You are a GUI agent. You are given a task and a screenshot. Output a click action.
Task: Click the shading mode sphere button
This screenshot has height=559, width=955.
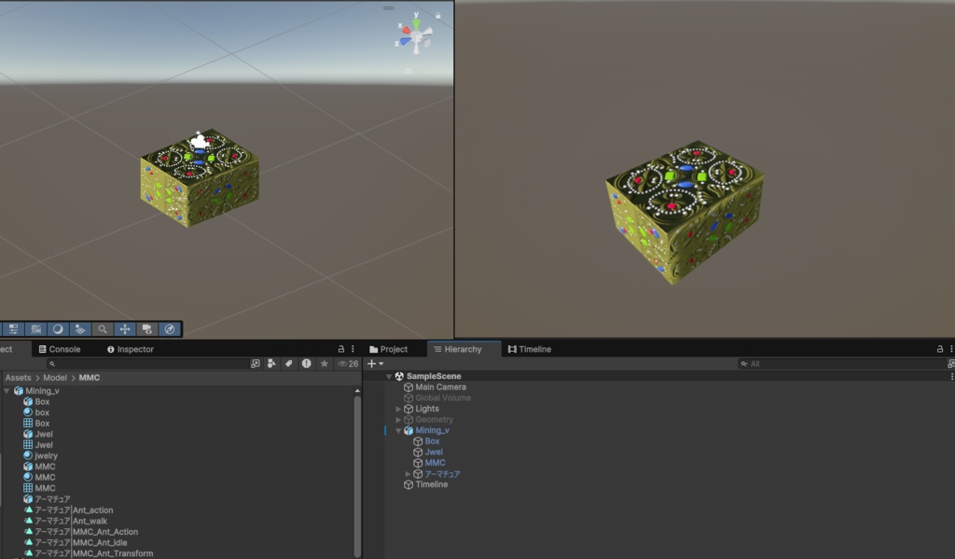[58, 329]
